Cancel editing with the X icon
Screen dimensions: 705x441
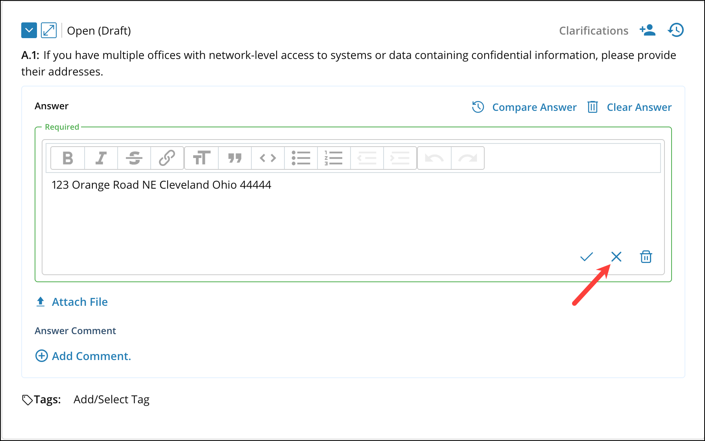click(x=616, y=257)
